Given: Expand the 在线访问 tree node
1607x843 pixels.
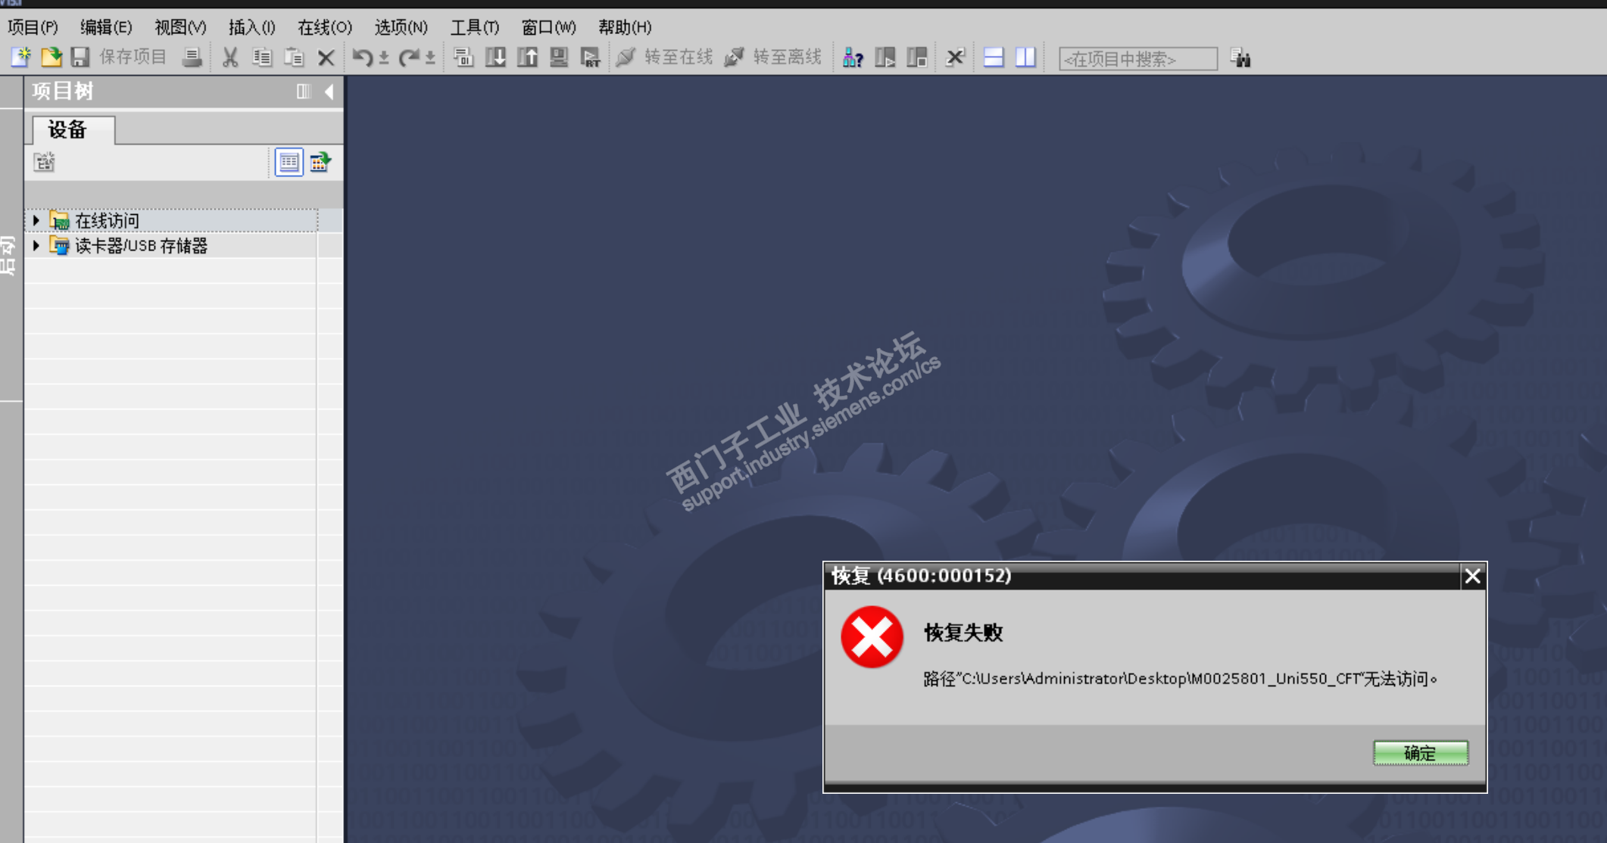Looking at the screenshot, I should [36, 220].
